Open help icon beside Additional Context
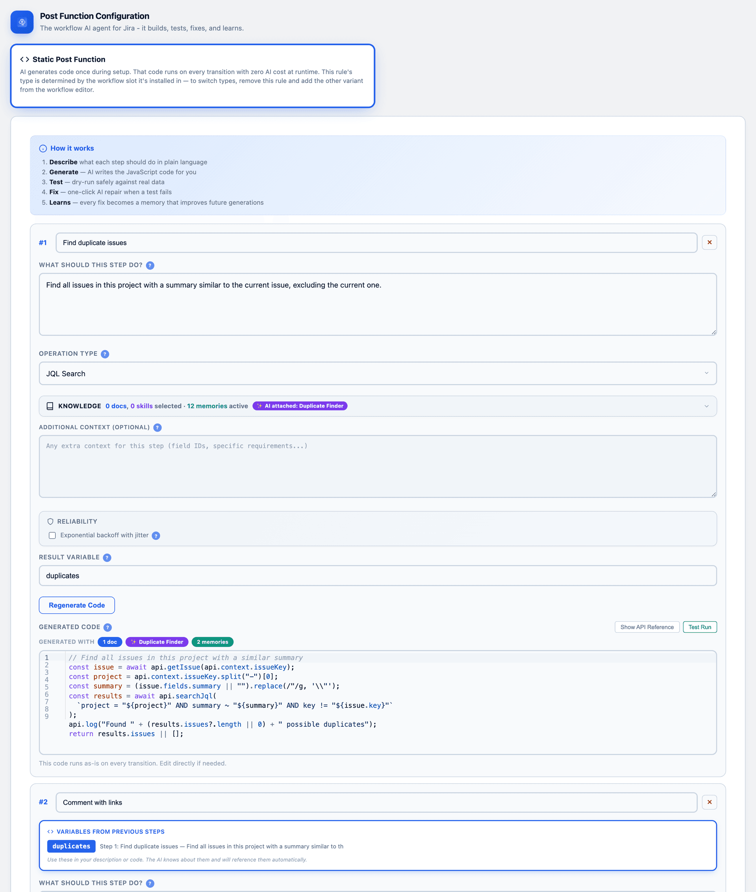This screenshot has height=892, width=756. pyautogui.click(x=157, y=428)
